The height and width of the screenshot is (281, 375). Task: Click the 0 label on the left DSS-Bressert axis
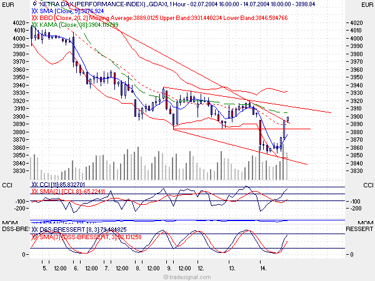coord(24,255)
